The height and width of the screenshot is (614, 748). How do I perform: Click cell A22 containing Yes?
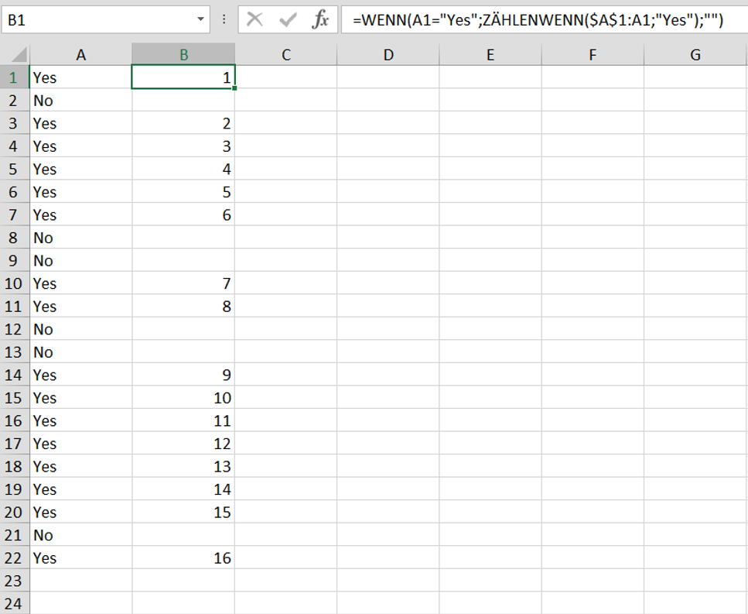tap(80, 558)
